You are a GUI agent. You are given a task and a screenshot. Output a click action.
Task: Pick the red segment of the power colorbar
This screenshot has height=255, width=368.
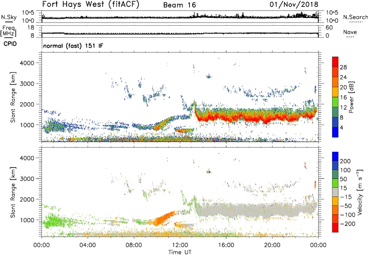[335, 62]
